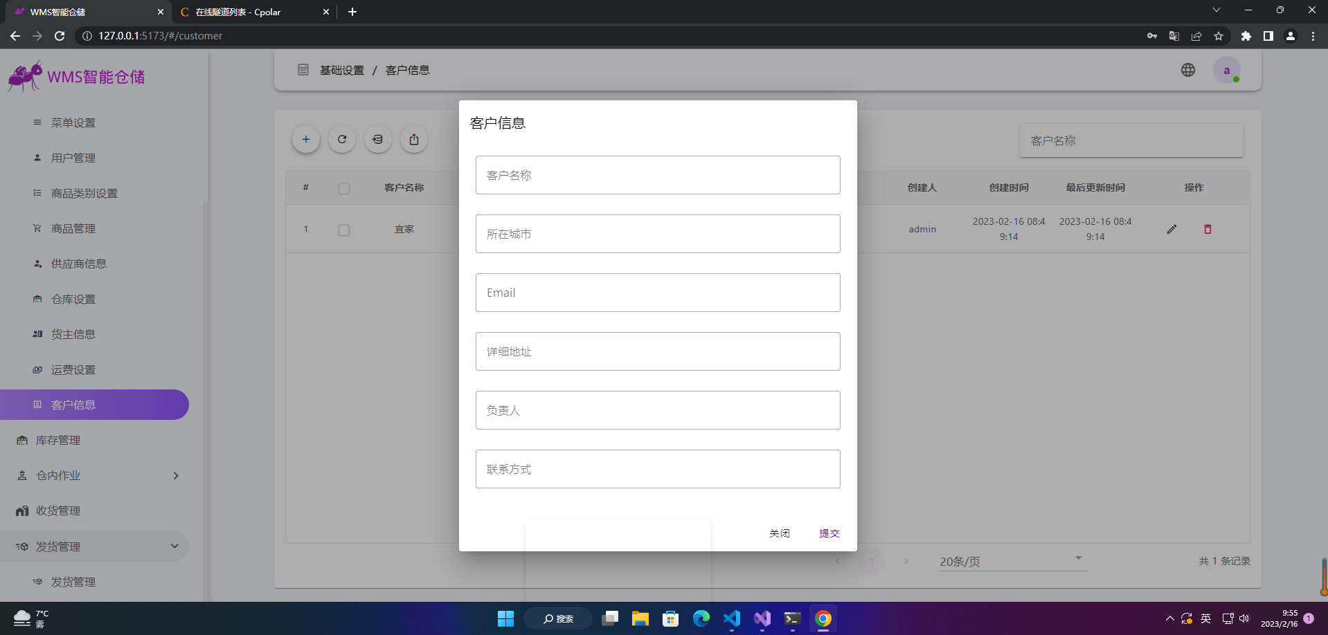Collapse the 发货管理 menu group

pos(174,546)
